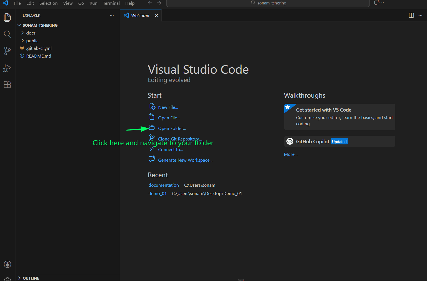
Task: Open the Copilot chat icon in title bar
Action: (377, 3)
